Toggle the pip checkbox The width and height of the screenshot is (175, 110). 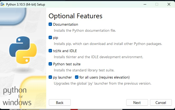pyautogui.click(x=50, y=38)
